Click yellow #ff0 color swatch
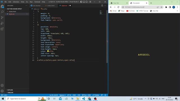Viewport: 180px width, 101px height. [x=48, y=51]
